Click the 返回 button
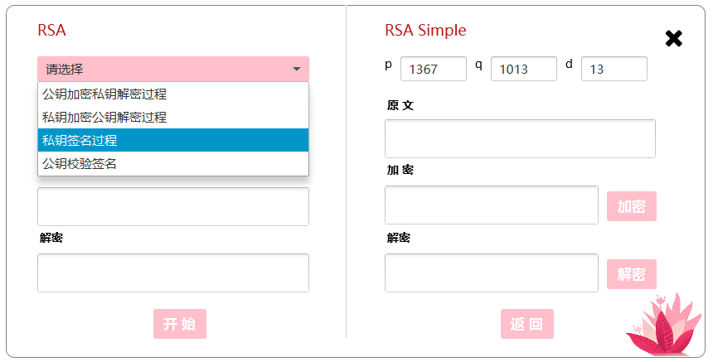The width and height of the screenshot is (713, 362). 527,324
